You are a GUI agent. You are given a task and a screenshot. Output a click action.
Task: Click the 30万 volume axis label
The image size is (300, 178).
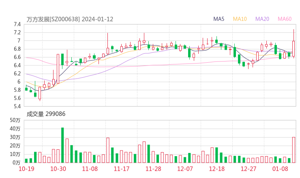(x=15, y=137)
